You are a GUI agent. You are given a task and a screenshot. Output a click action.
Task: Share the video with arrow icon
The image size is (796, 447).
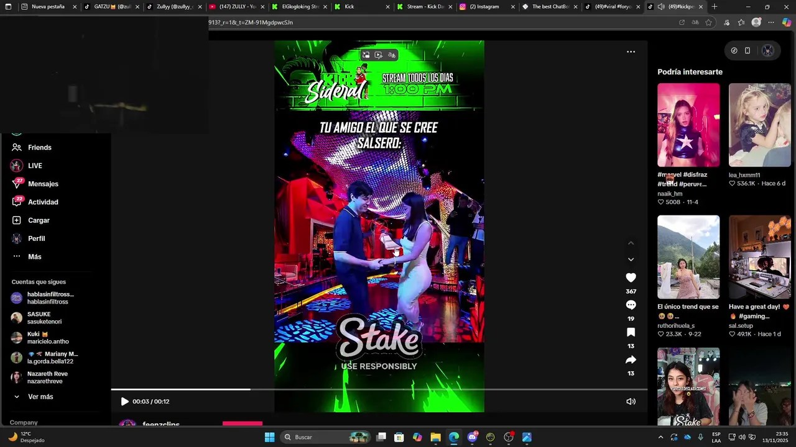(x=631, y=359)
